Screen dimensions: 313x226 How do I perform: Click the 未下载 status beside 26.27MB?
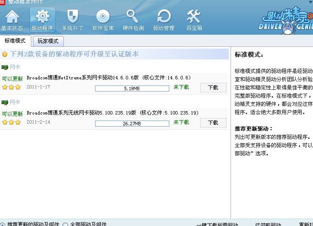pos(181,122)
